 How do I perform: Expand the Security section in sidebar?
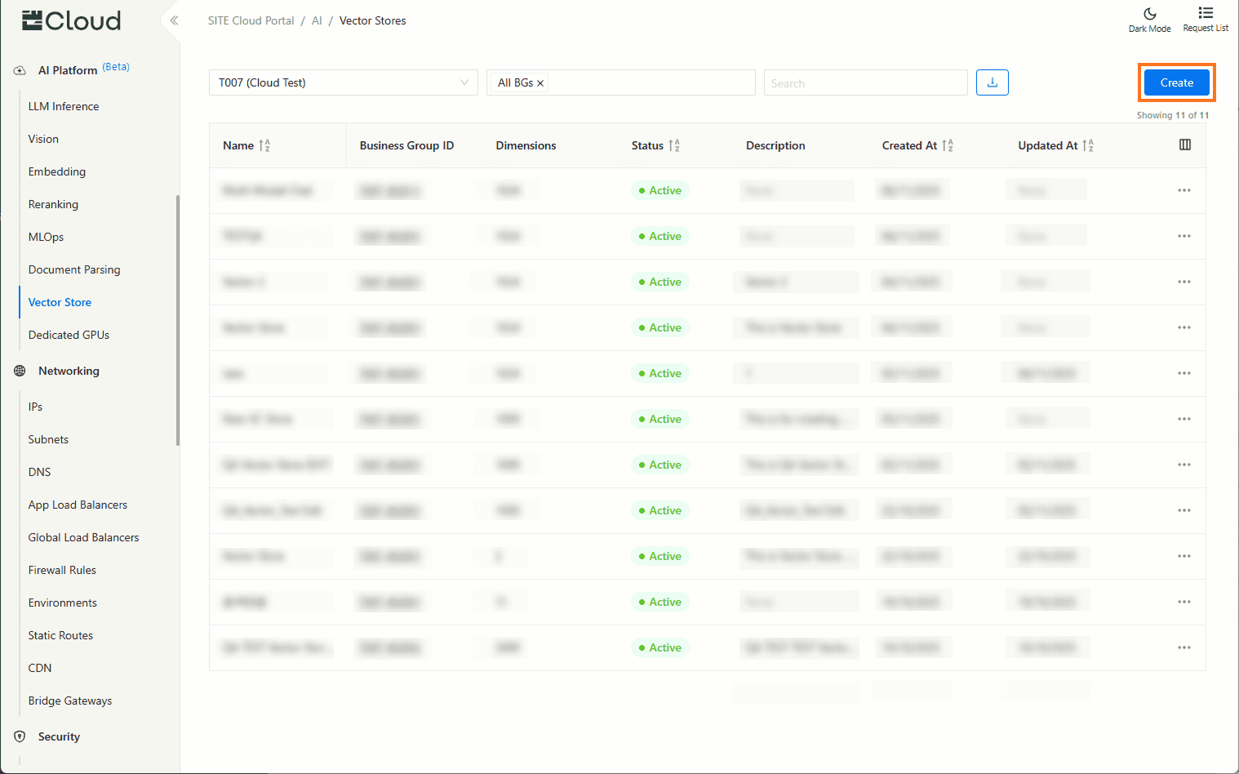pyautogui.click(x=59, y=736)
